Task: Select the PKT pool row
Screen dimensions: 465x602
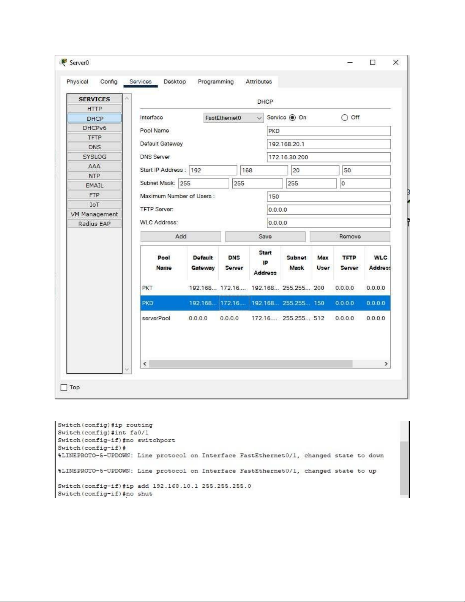Action: [x=265, y=288]
